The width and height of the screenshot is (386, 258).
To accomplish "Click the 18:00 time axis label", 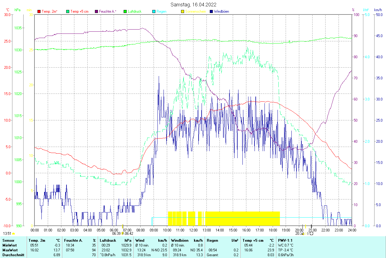I will tap(273, 230).
